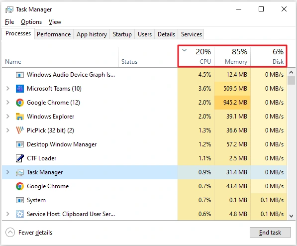Open the File menu

9,22
